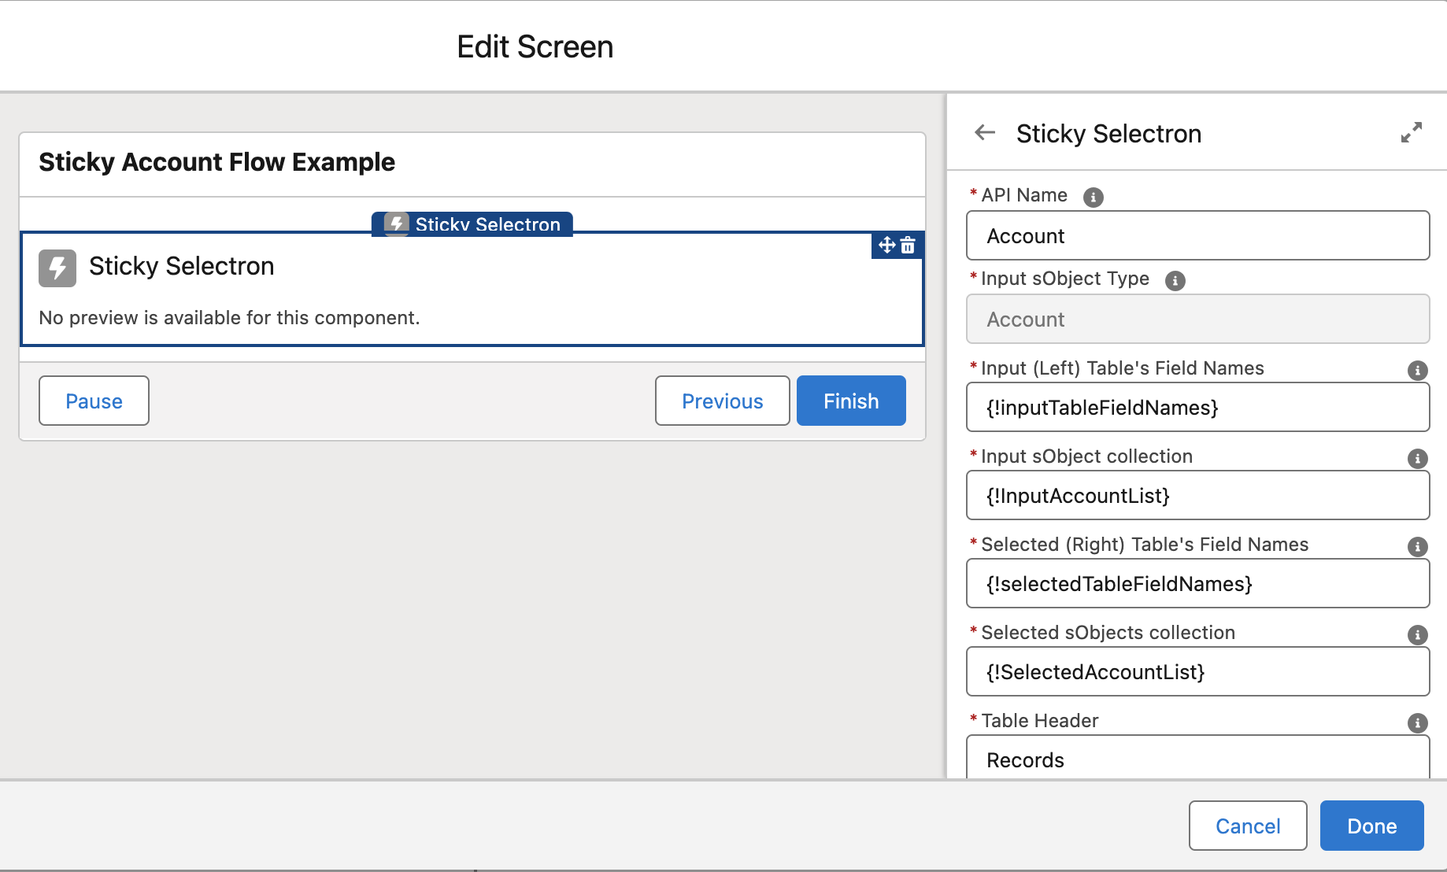Viewport: 1447px width, 872px height.
Task: Go back using the left arrow icon
Action: 985,133
